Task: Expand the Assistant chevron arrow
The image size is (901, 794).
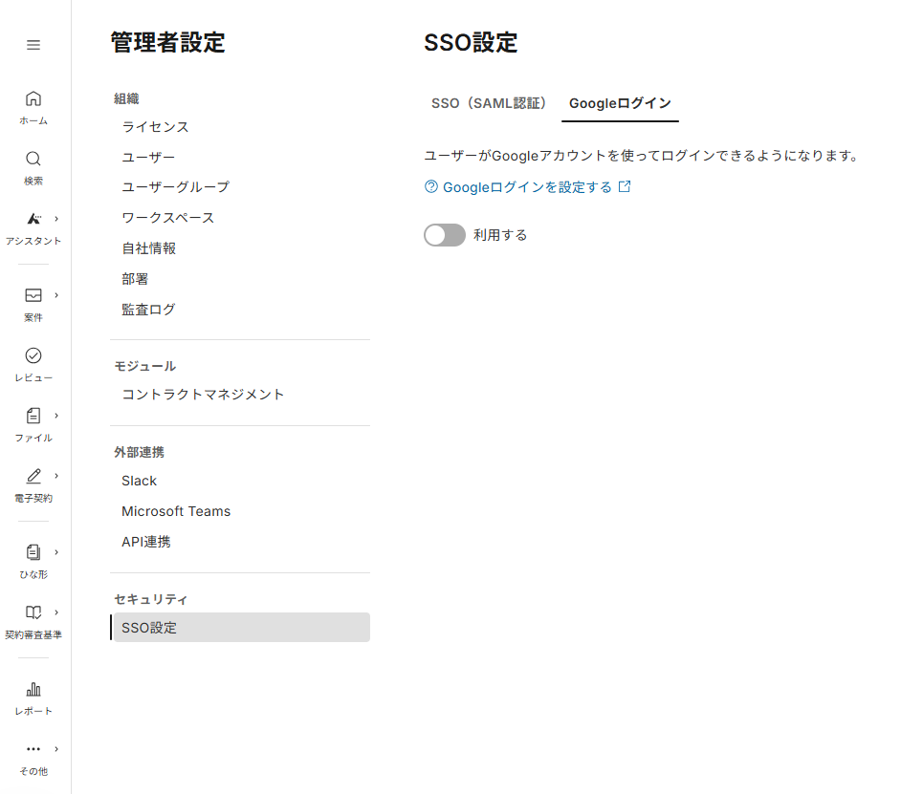Action: point(56,219)
